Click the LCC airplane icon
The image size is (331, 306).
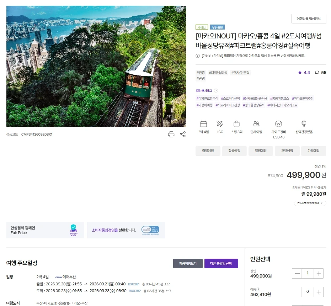click(220, 124)
